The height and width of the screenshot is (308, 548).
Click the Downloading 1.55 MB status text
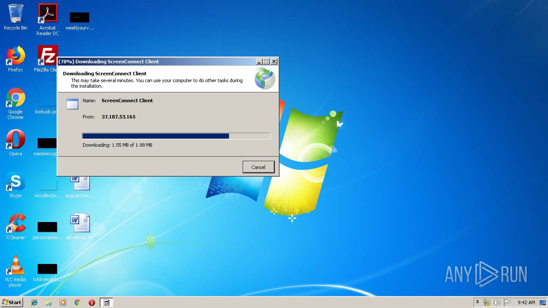tap(117, 145)
